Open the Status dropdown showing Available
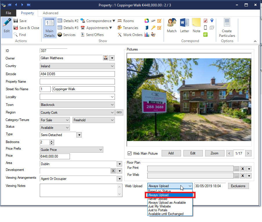This screenshot has height=222, width=262. coord(67,128)
